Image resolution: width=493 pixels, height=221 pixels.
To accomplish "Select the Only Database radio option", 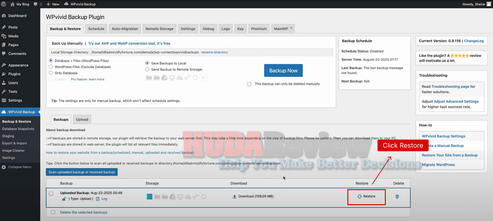I will coord(51,73).
